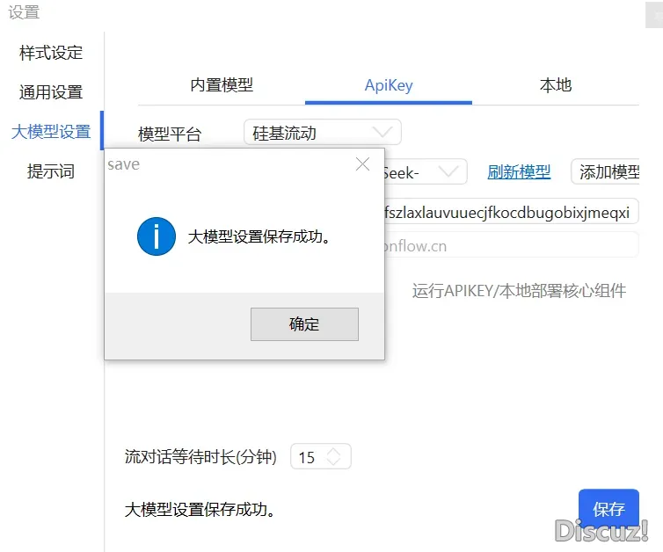Click the greyed API URL field
This screenshot has width=663, height=552.
point(510,246)
